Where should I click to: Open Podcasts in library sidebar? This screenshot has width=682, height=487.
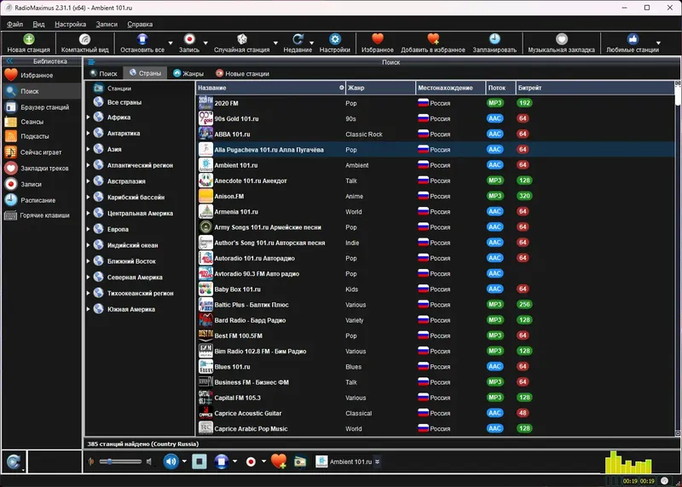[41, 136]
